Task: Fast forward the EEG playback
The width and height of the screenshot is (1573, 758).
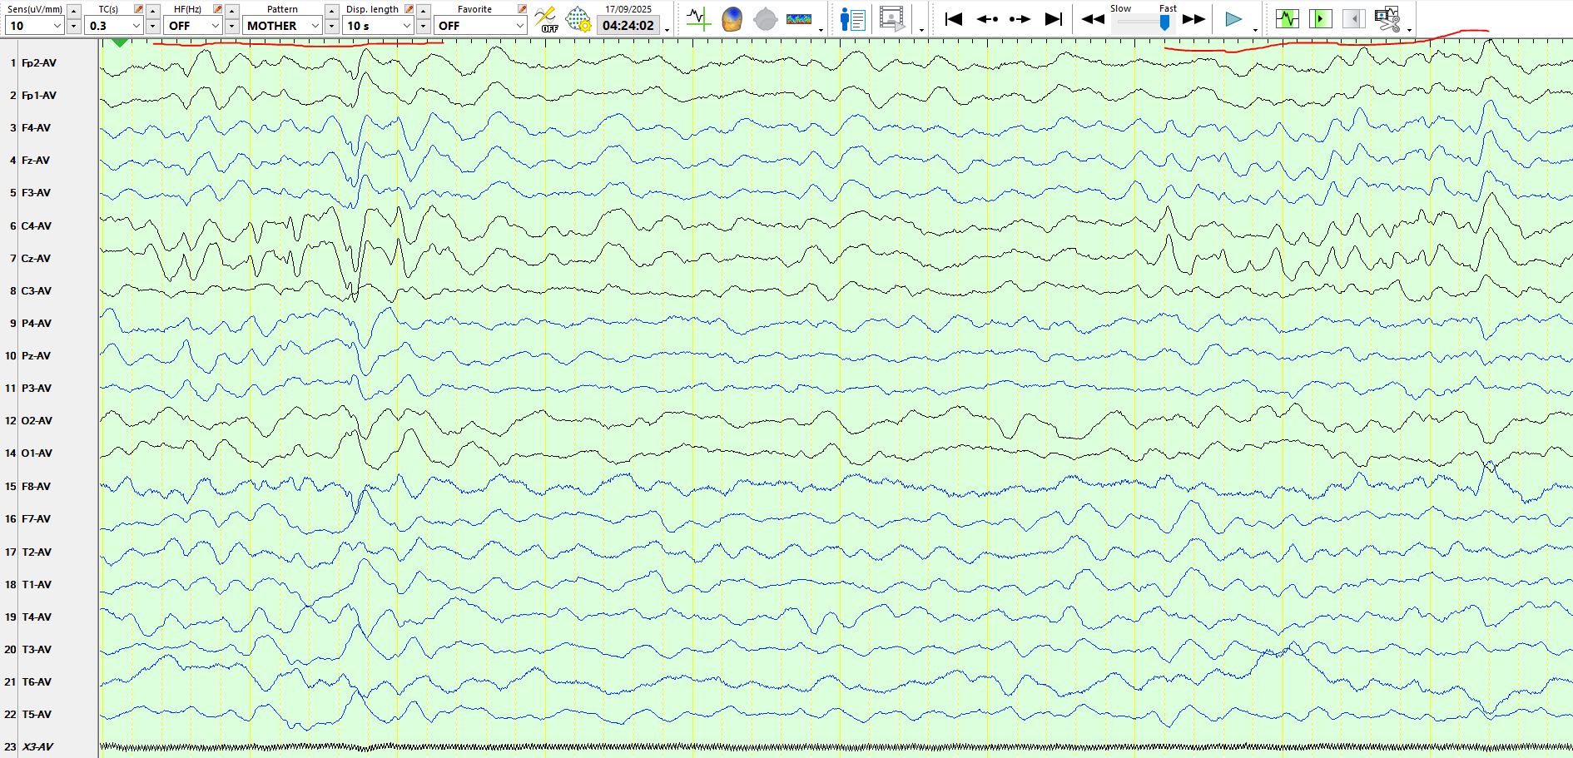Action: coord(1194,18)
